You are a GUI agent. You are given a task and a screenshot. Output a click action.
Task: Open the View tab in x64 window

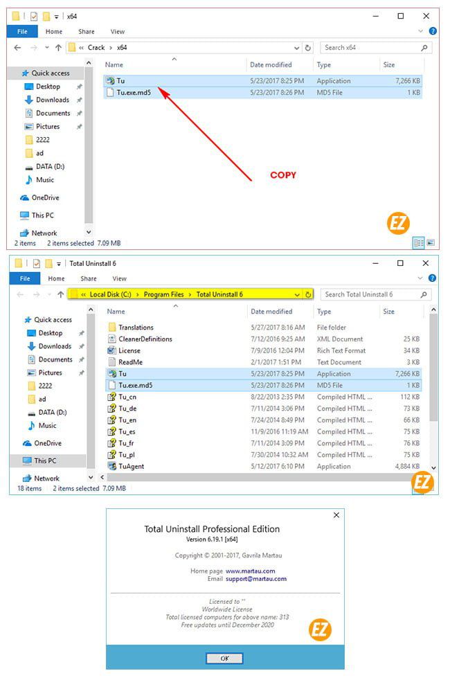pyautogui.click(x=117, y=32)
